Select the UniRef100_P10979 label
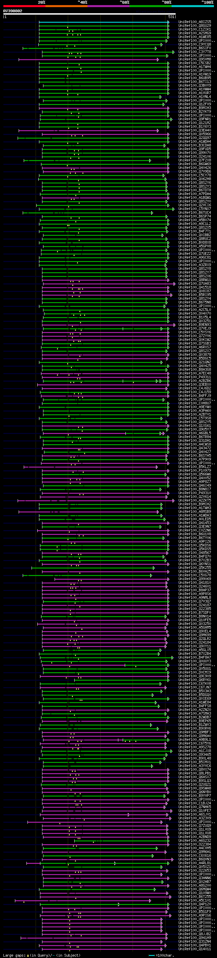The height and width of the screenshot is (958, 217). 195,470
